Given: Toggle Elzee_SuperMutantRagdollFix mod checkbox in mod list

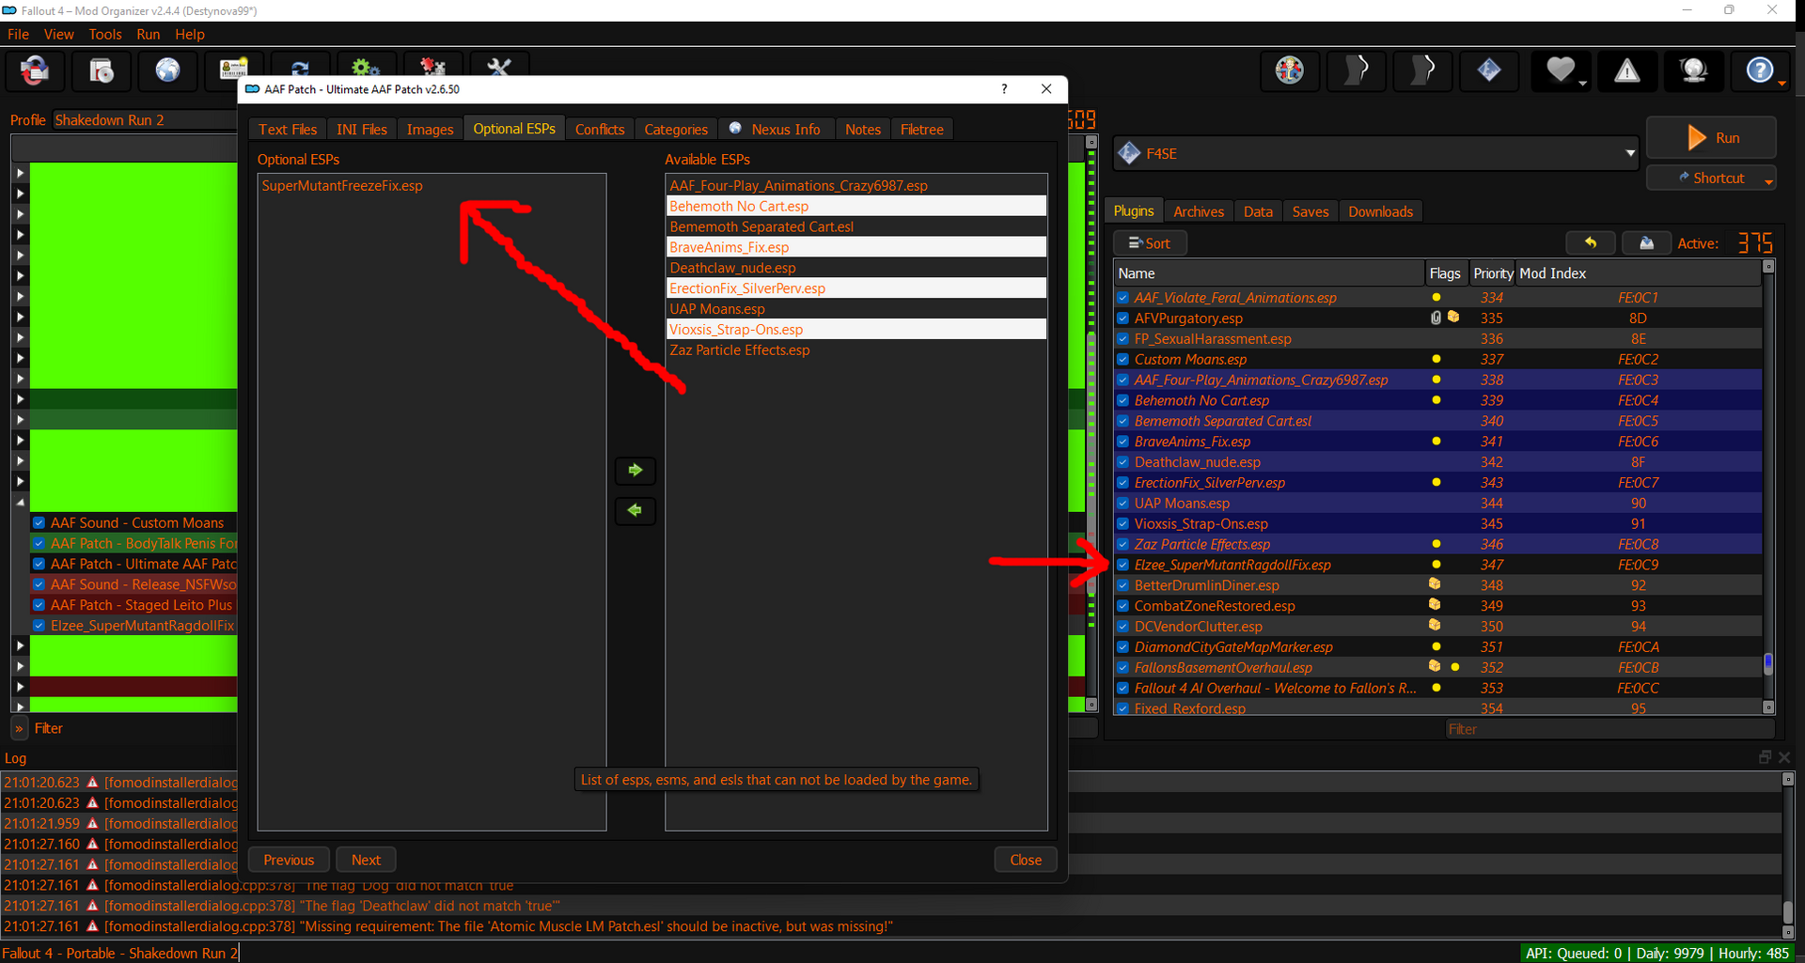Looking at the screenshot, I should 39,626.
